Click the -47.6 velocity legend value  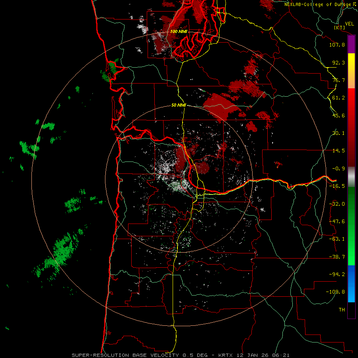pos(337,222)
